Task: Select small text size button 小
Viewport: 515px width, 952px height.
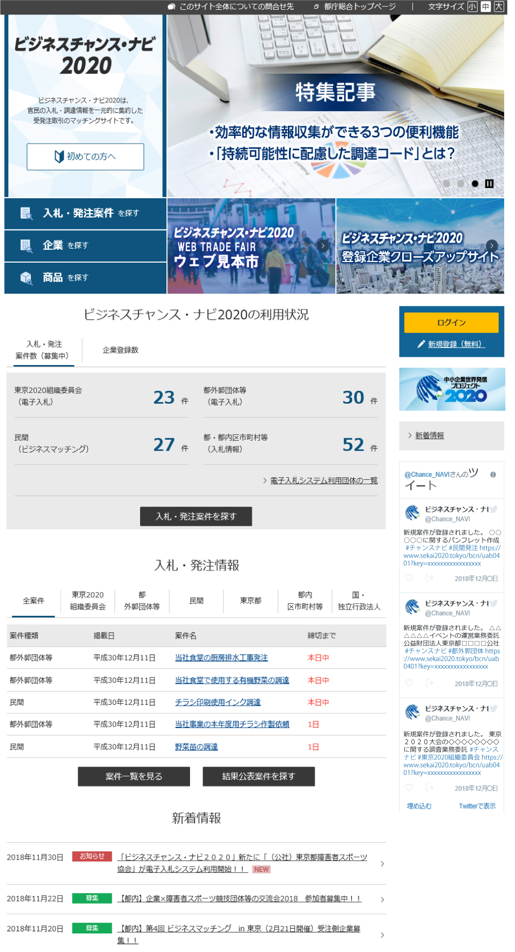Action: [x=472, y=7]
